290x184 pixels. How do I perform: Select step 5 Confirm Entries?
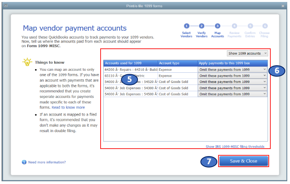[250, 31]
